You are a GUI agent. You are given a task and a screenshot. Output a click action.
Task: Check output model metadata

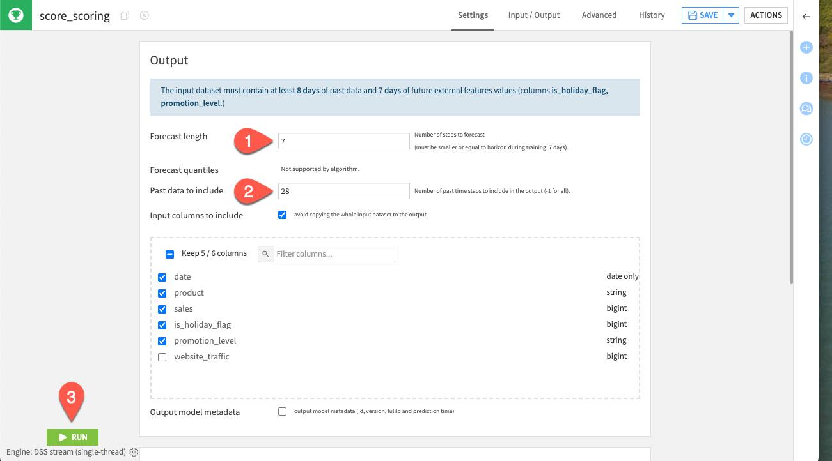click(x=282, y=411)
